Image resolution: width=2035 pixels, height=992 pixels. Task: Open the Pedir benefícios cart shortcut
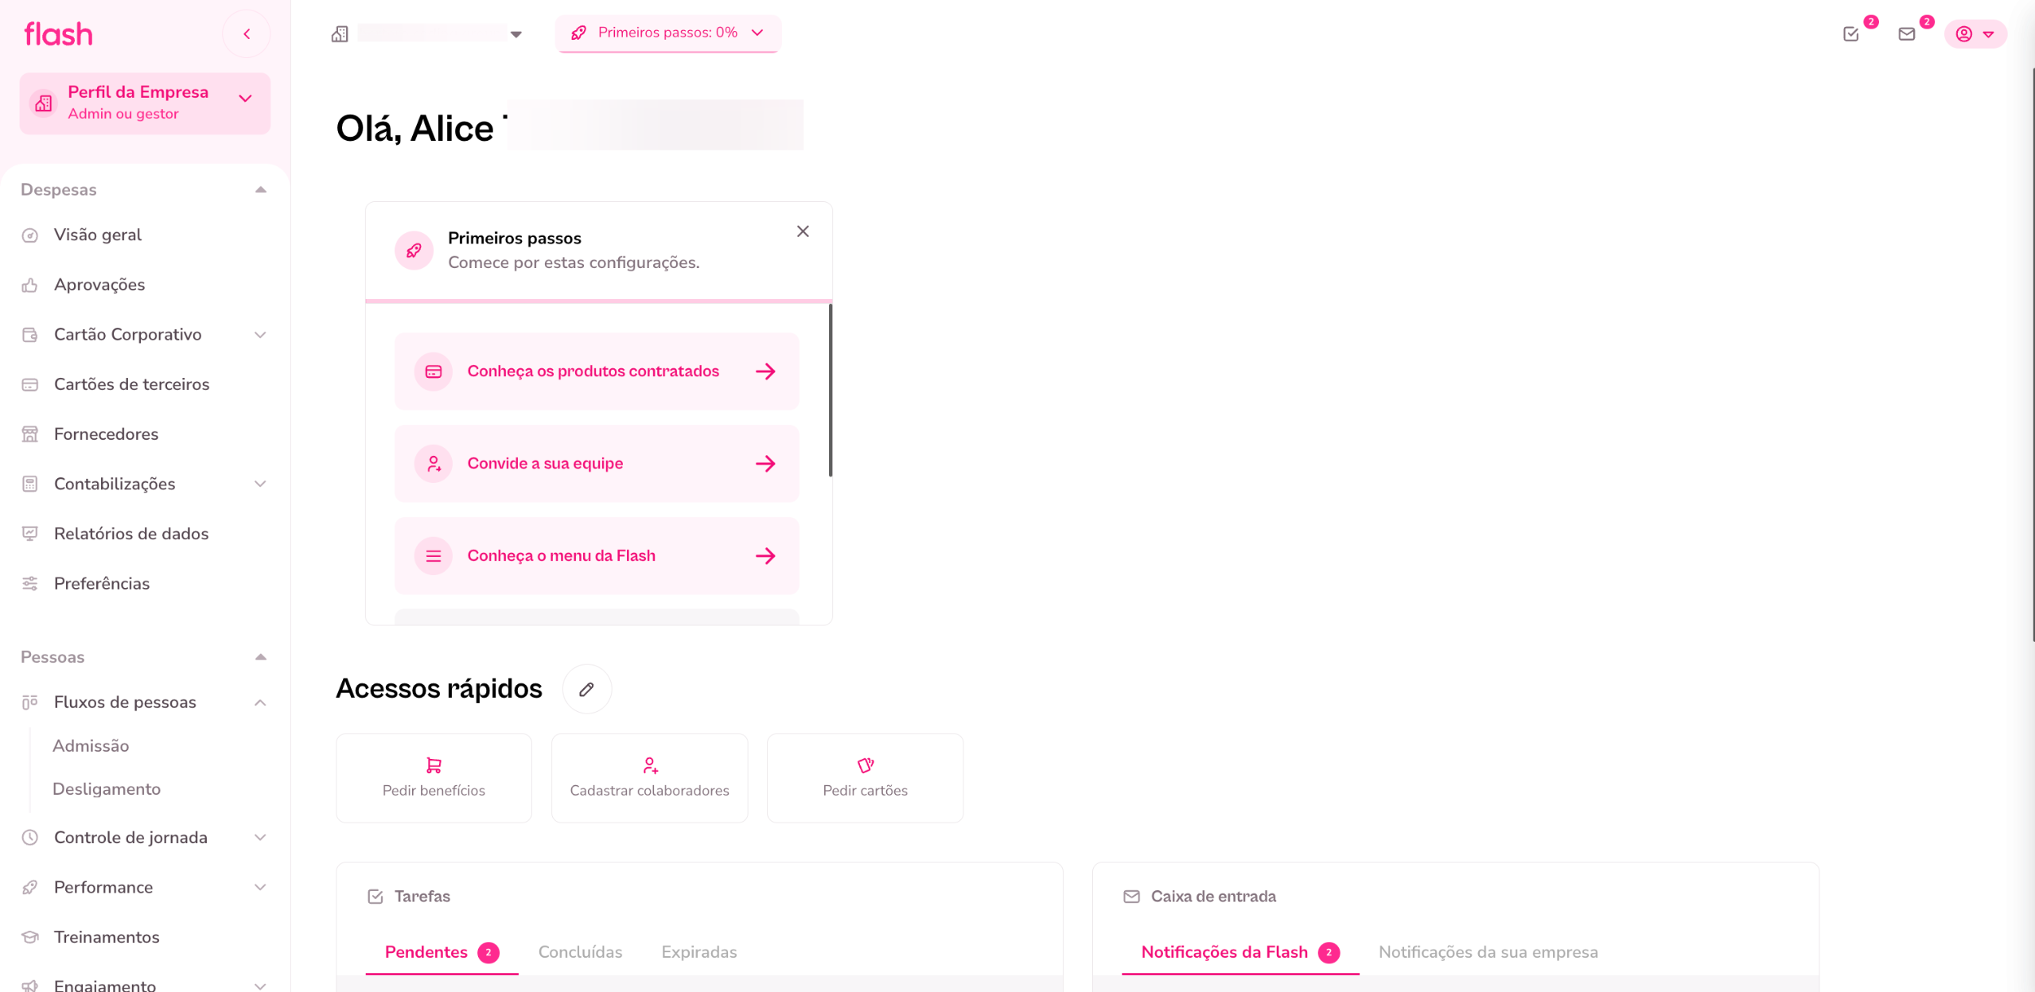point(434,778)
